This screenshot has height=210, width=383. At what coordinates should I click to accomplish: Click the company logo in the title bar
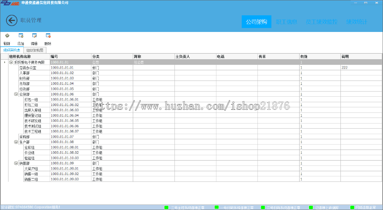[x=10, y=3]
